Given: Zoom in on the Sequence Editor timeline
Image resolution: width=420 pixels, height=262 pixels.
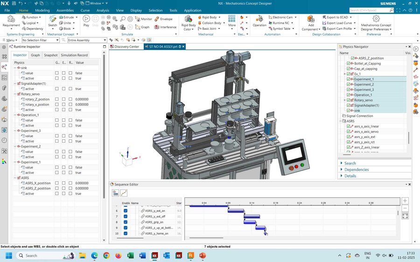Looking at the screenshot, I should click(x=405, y=200).
